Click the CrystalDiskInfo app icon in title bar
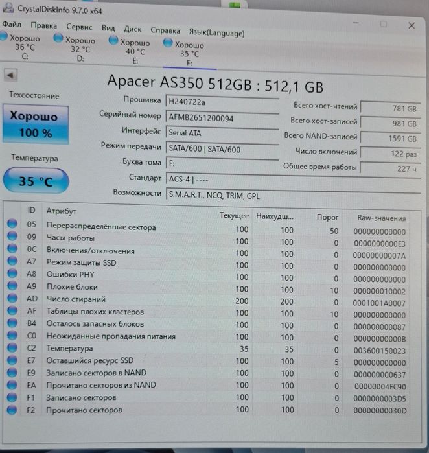The width and height of the screenshot is (429, 453). point(8,8)
